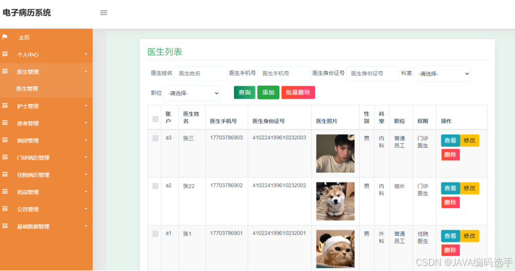Open the 科室 department dropdown
The height and width of the screenshot is (271, 515).
click(442, 74)
